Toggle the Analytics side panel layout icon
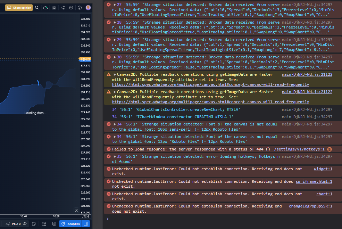The image size is (342, 229). tap(86, 224)
